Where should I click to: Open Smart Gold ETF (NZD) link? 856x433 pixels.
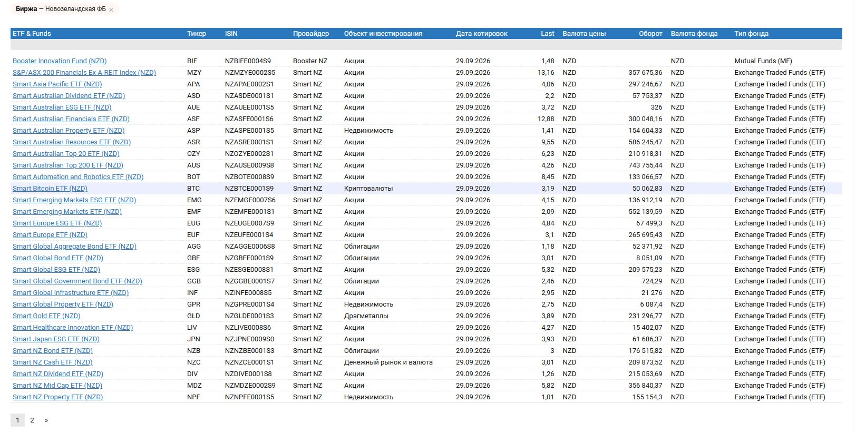click(46, 316)
